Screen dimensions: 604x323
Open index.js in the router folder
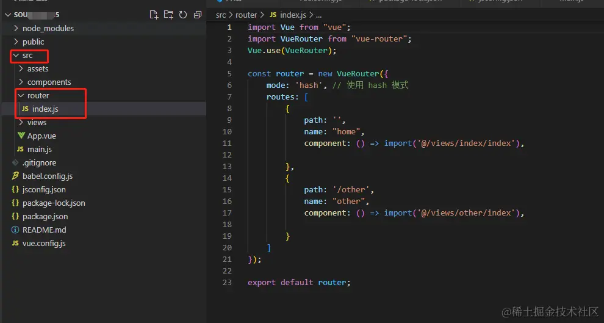46,109
